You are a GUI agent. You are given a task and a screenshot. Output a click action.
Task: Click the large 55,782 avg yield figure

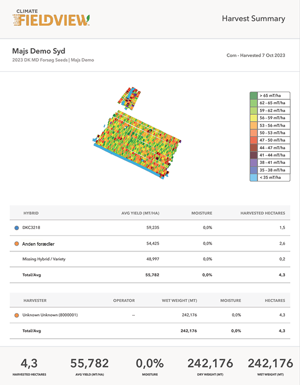89,363
